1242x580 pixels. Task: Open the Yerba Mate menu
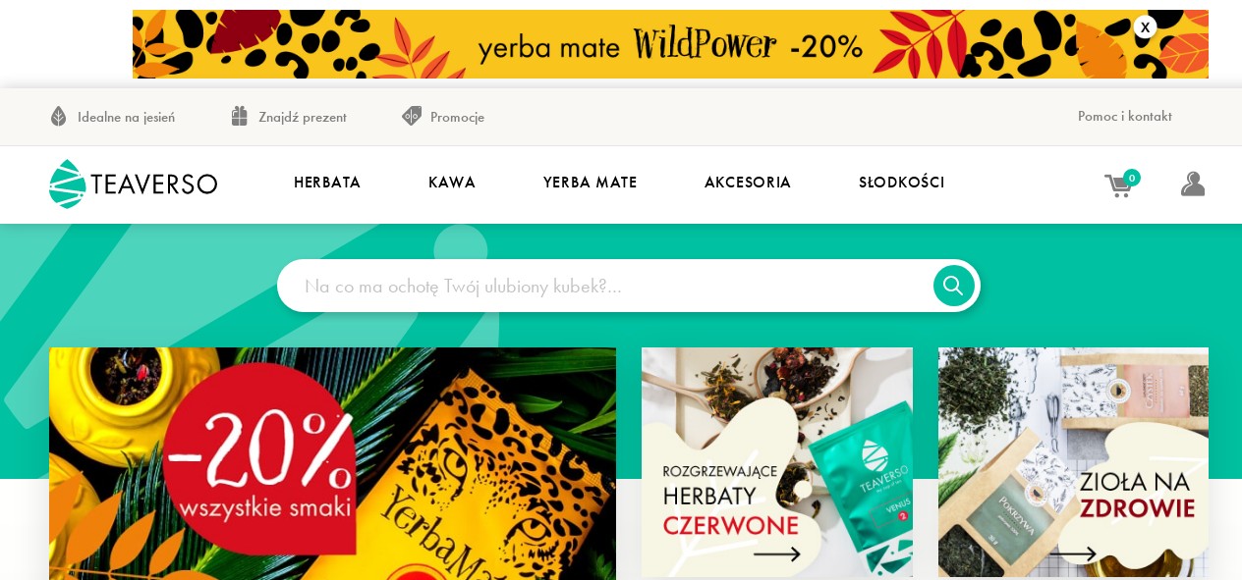(x=591, y=183)
